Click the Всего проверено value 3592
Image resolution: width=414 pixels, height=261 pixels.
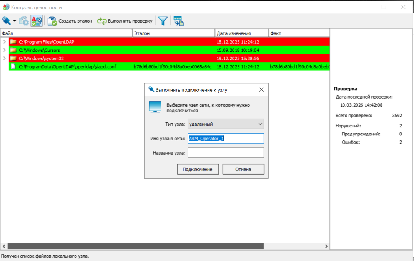point(397,116)
